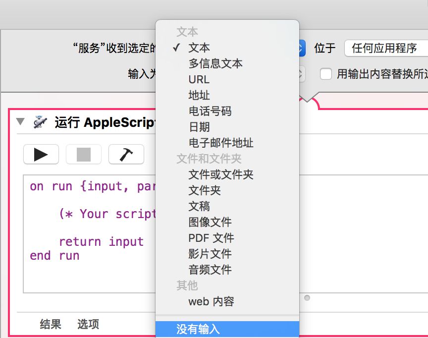Collapse the 运行 AppleScript action triangle

pos(20,121)
